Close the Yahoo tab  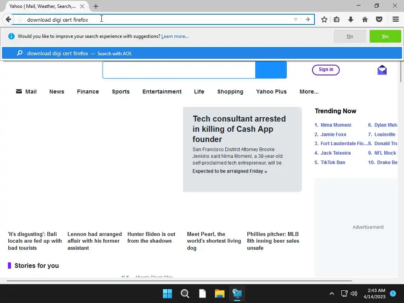point(82,6)
